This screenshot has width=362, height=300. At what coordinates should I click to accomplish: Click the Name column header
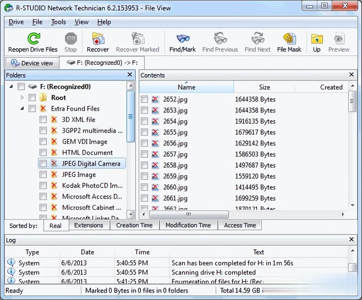[x=186, y=87]
